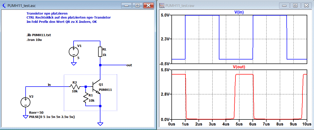The width and height of the screenshot is (314, 130).
Task: Click the waveform icon in PUMH11_test.raw title bar
Action: click(x=162, y=6)
